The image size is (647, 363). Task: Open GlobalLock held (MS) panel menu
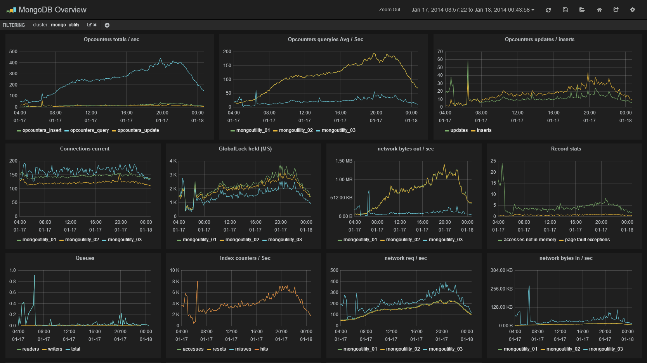pos(245,149)
